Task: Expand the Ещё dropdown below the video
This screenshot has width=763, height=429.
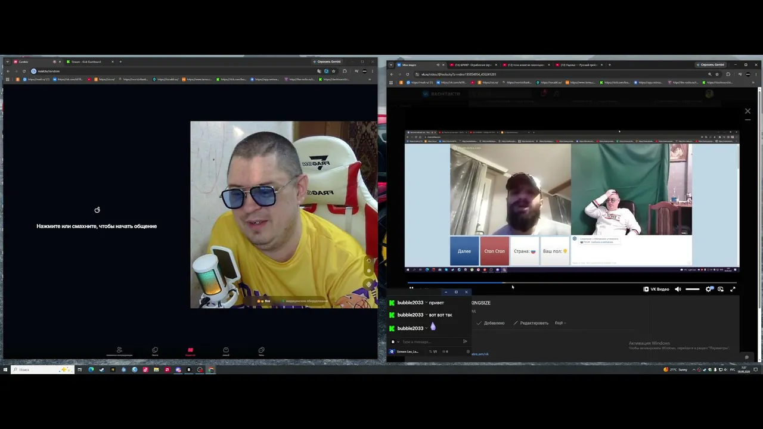Action: pyautogui.click(x=560, y=323)
